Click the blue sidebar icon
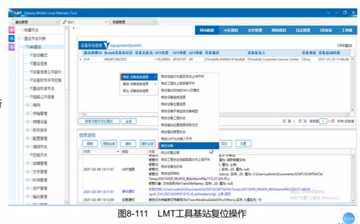 pyautogui.click(x=12, y=39)
